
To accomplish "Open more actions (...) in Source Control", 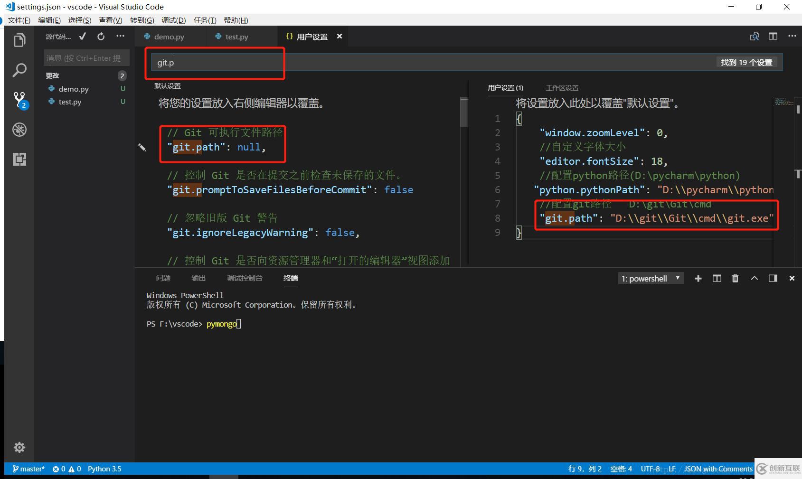I will [x=120, y=36].
